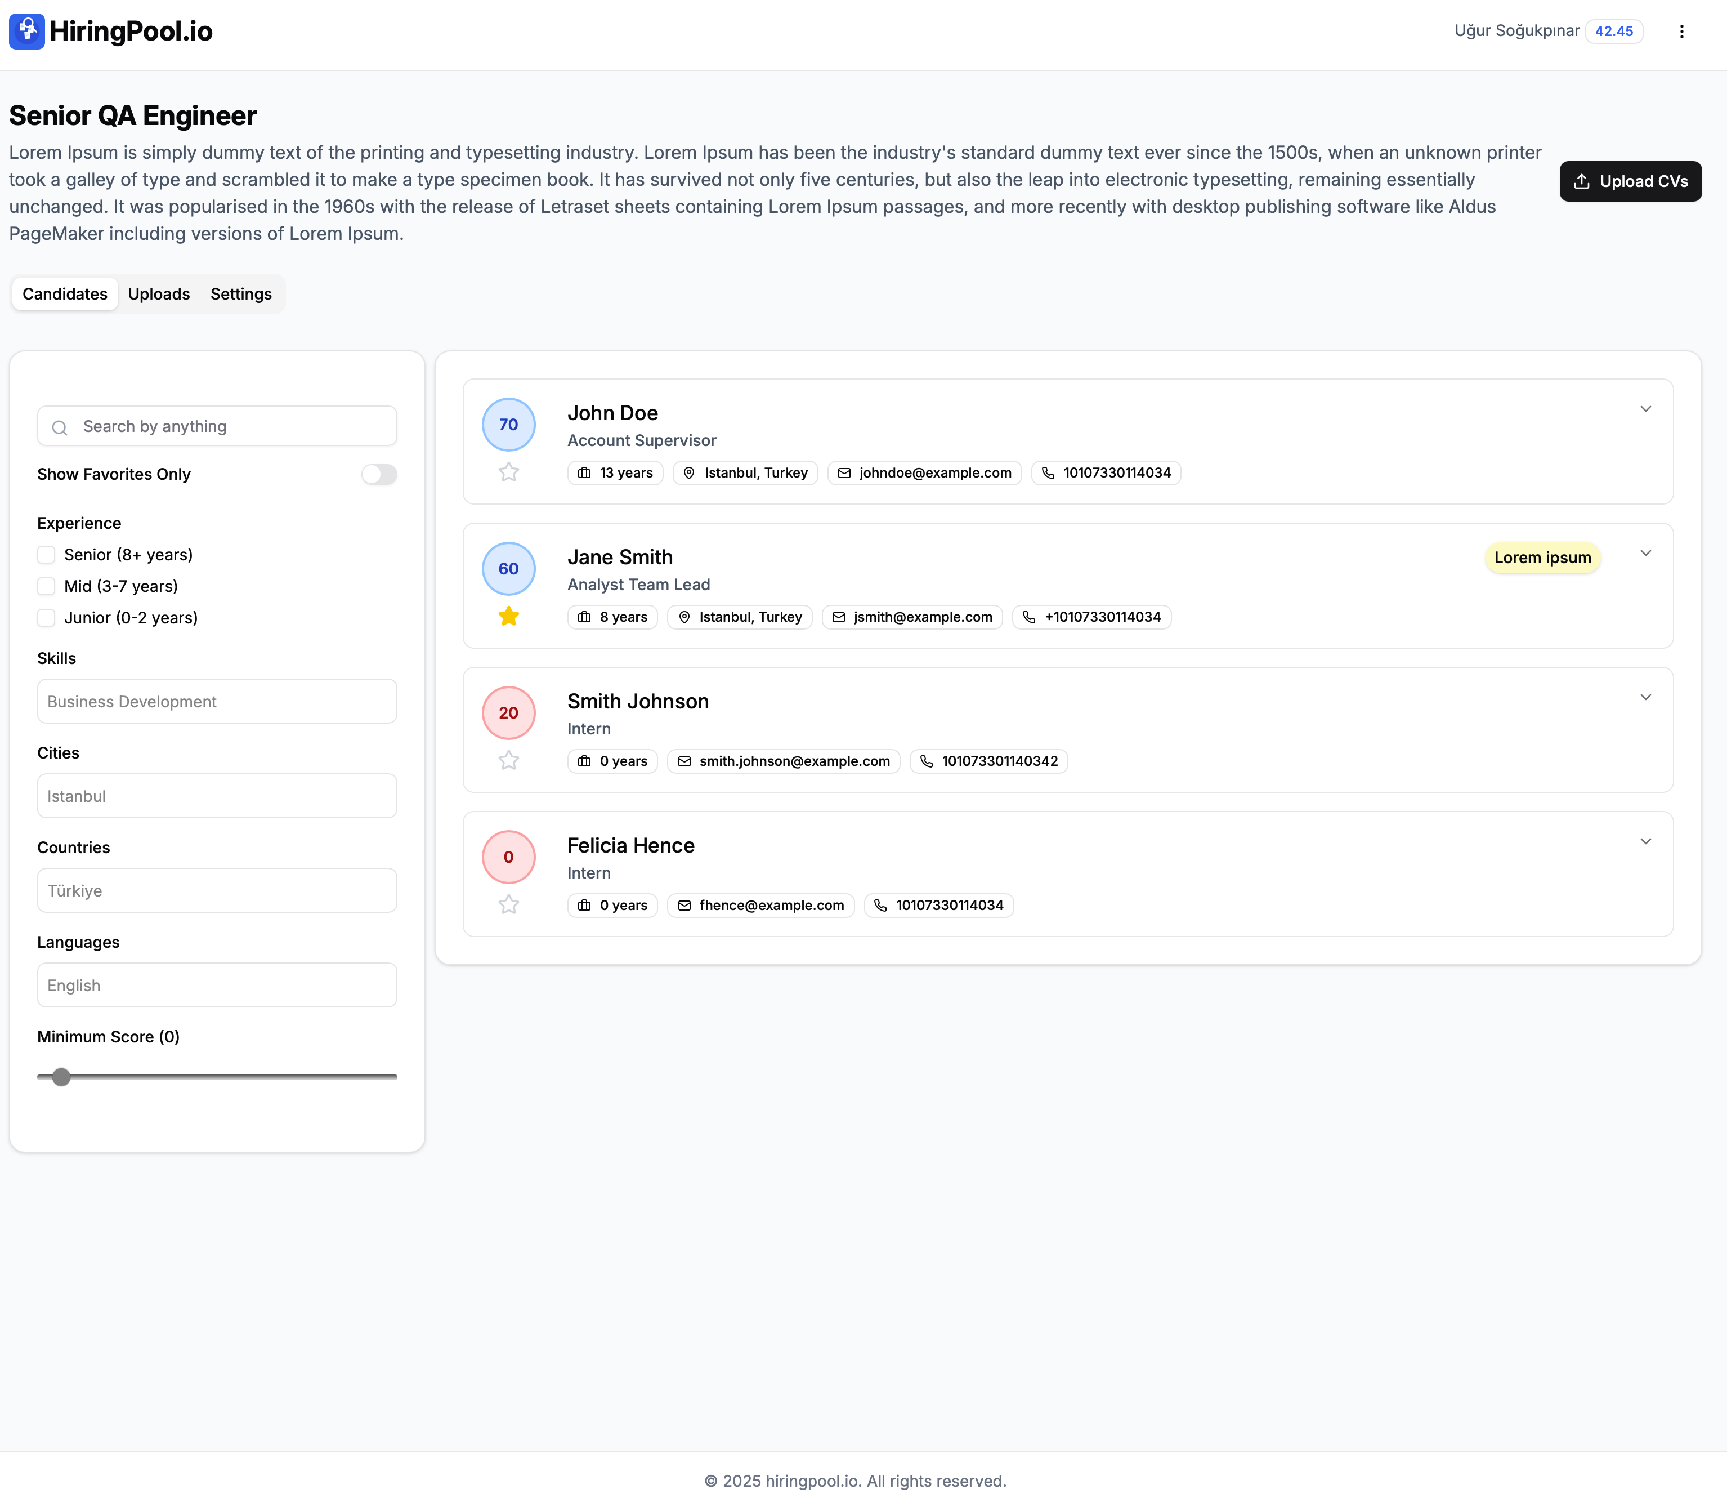Expand Felicia Hence's card details
Screen dimensions: 1727x1507
click(1645, 841)
